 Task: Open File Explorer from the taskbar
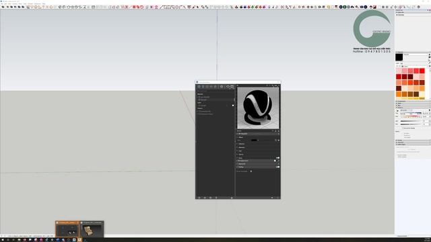point(19,240)
